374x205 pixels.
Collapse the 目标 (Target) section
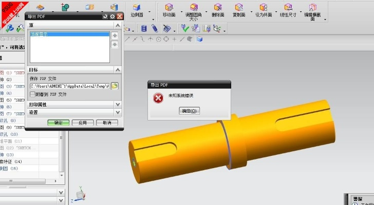click(118, 69)
